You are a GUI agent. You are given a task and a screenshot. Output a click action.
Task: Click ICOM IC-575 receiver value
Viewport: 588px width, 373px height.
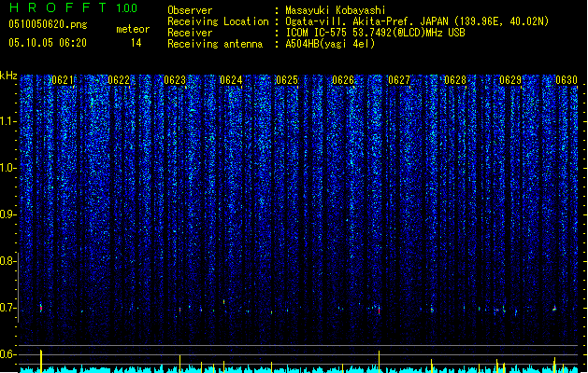pos(375,33)
